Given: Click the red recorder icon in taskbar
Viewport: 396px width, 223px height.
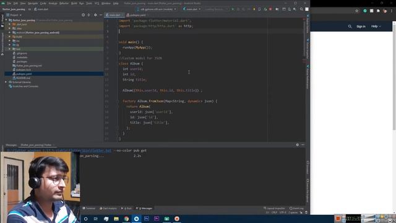Looking at the screenshot, I should click(177, 219).
